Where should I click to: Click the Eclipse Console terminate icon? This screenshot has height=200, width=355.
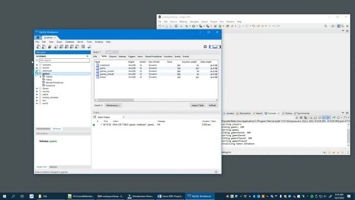(297, 118)
